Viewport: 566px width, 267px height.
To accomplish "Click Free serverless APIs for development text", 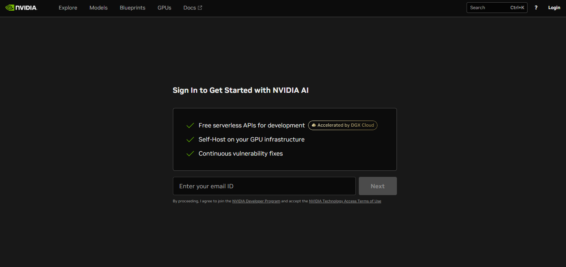I will (252, 126).
